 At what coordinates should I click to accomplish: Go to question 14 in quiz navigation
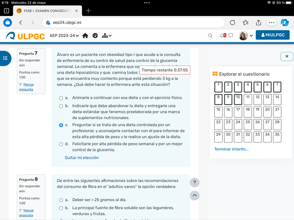[277, 99]
